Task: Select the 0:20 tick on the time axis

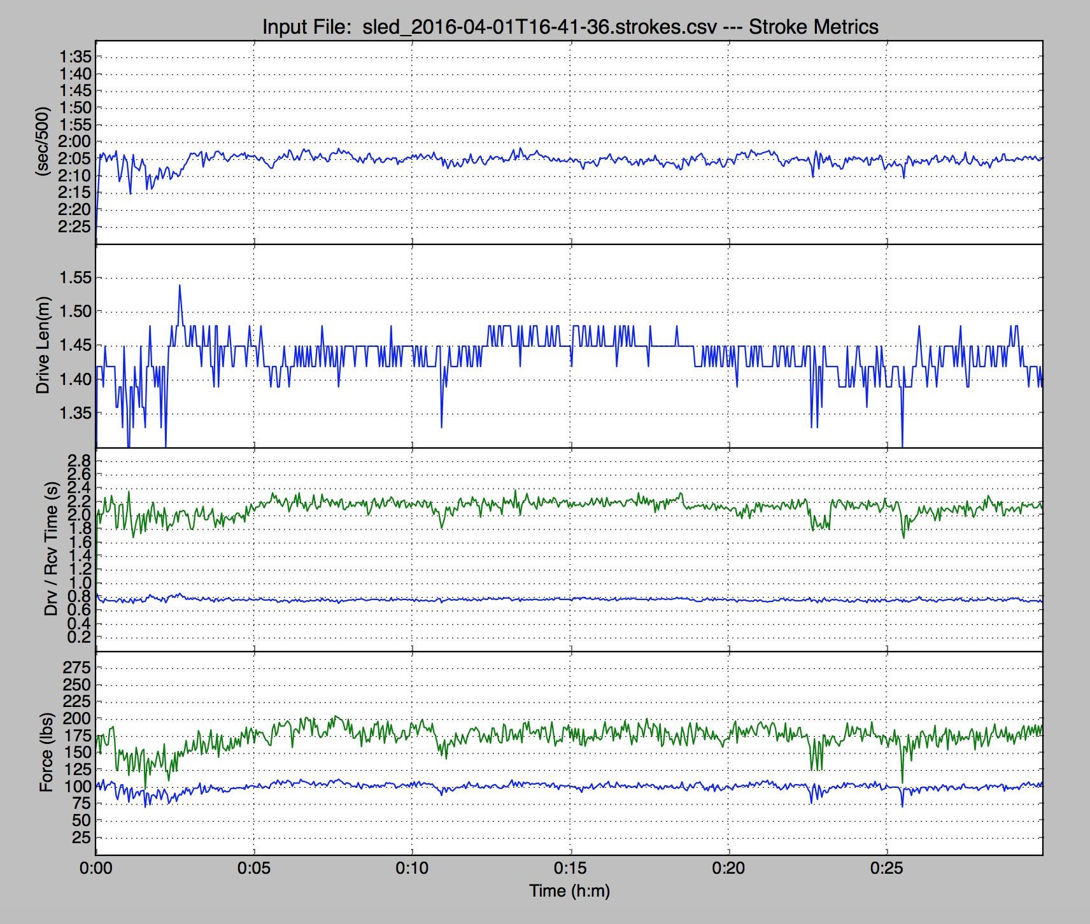Action: (728, 868)
